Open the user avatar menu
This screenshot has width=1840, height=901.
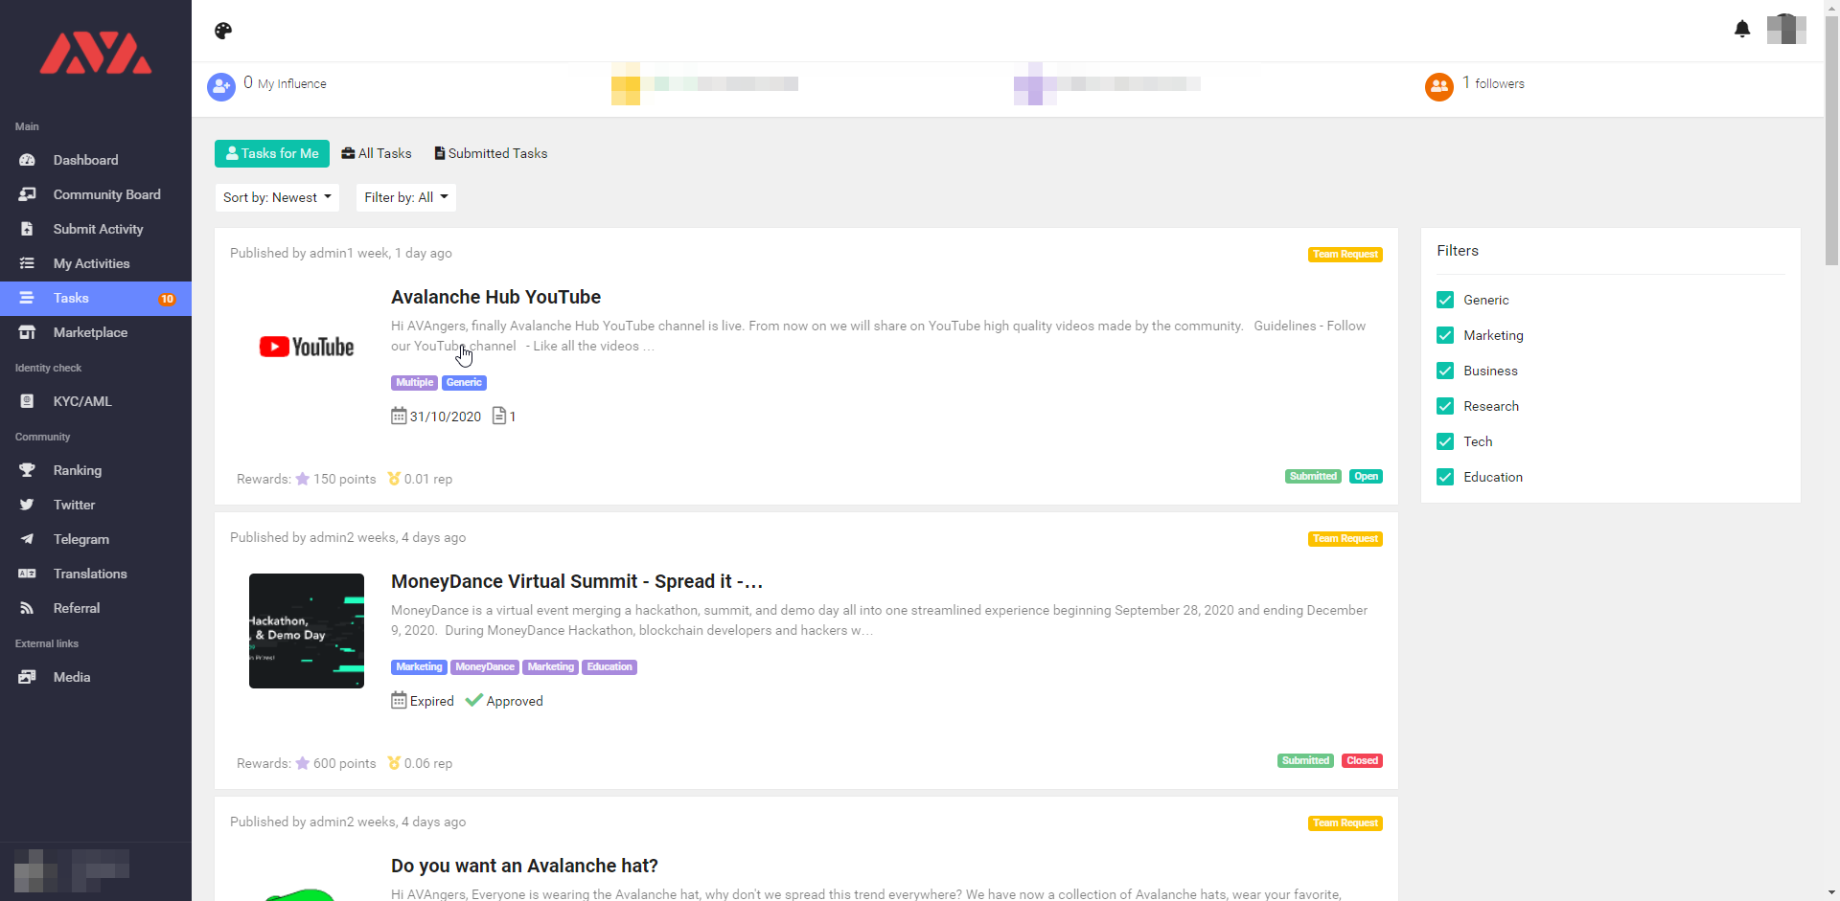[x=1785, y=30]
